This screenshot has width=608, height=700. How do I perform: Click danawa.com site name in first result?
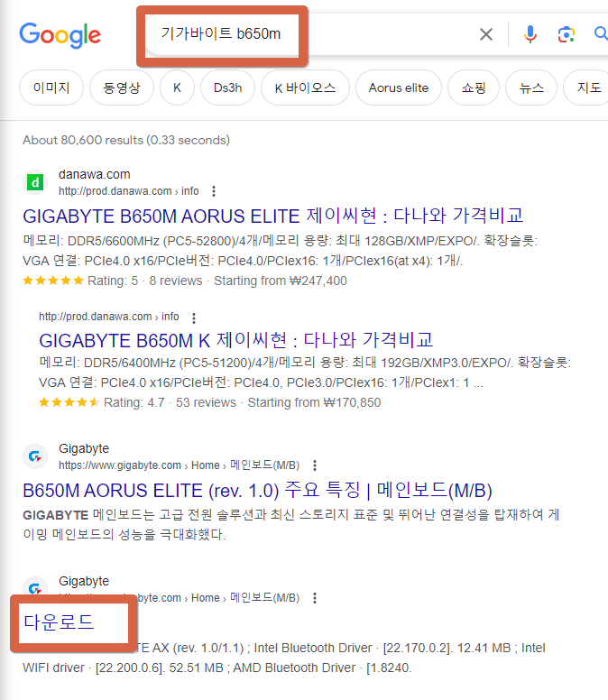[94, 174]
